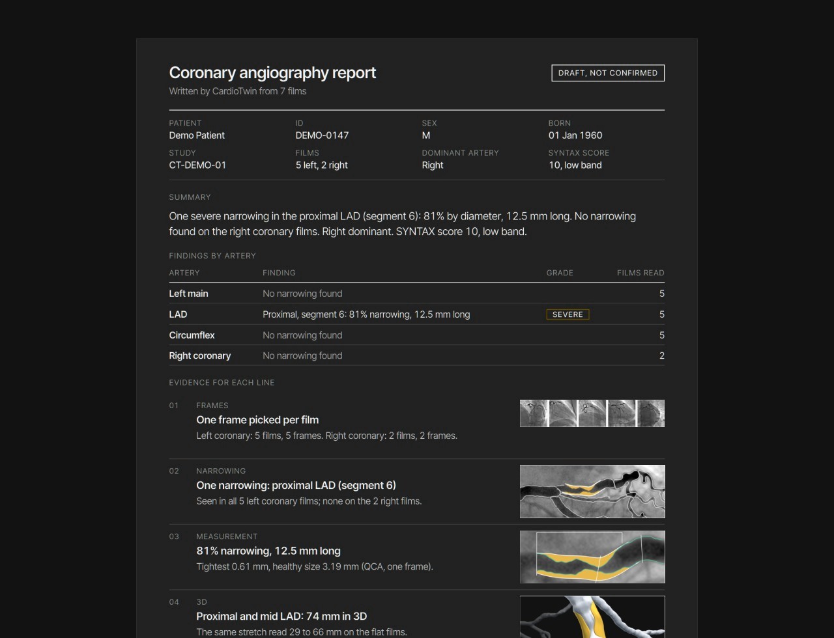This screenshot has height=638, width=834.
Task: Open the third angiography frame thumbnail
Action: [592, 413]
